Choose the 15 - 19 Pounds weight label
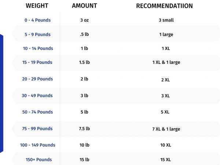 click(x=37, y=62)
